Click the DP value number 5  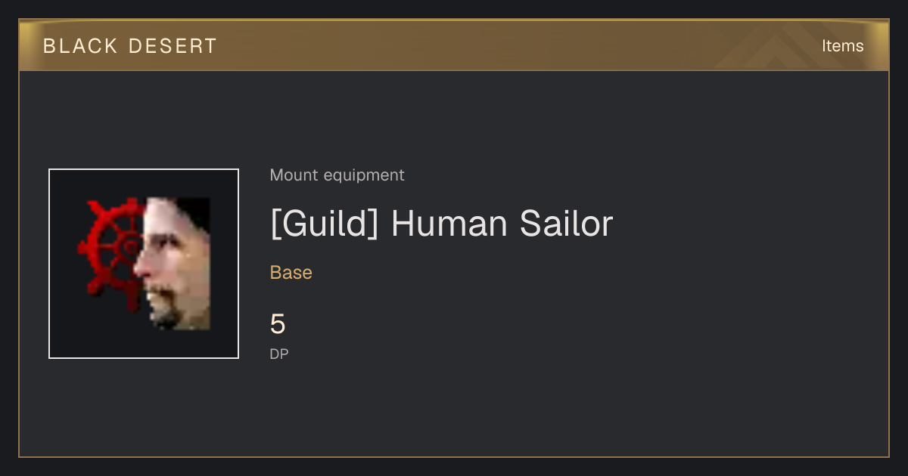click(x=278, y=324)
